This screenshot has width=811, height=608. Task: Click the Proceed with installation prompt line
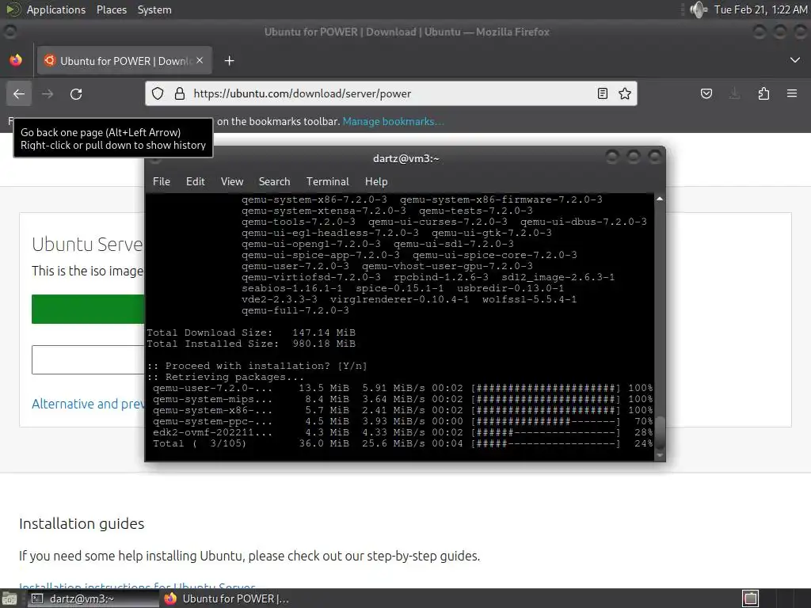tap(257, 366)
